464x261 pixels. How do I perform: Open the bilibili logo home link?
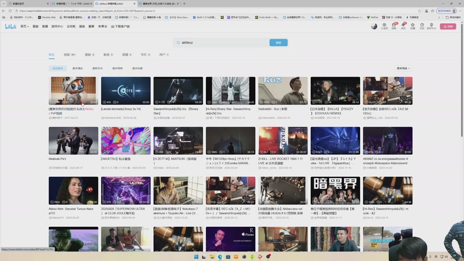tap(10, 26)
